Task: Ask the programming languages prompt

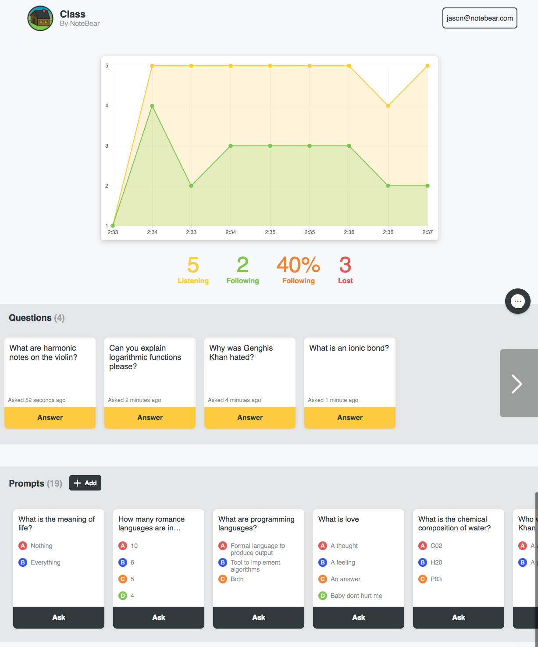Action: click(x=259, y=617)
